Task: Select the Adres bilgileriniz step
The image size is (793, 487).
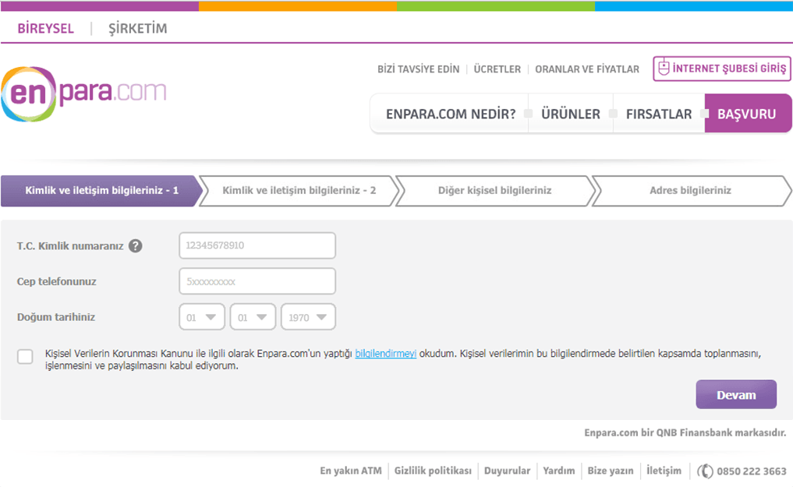Action: pyautogui.click(x=690, y=190)
